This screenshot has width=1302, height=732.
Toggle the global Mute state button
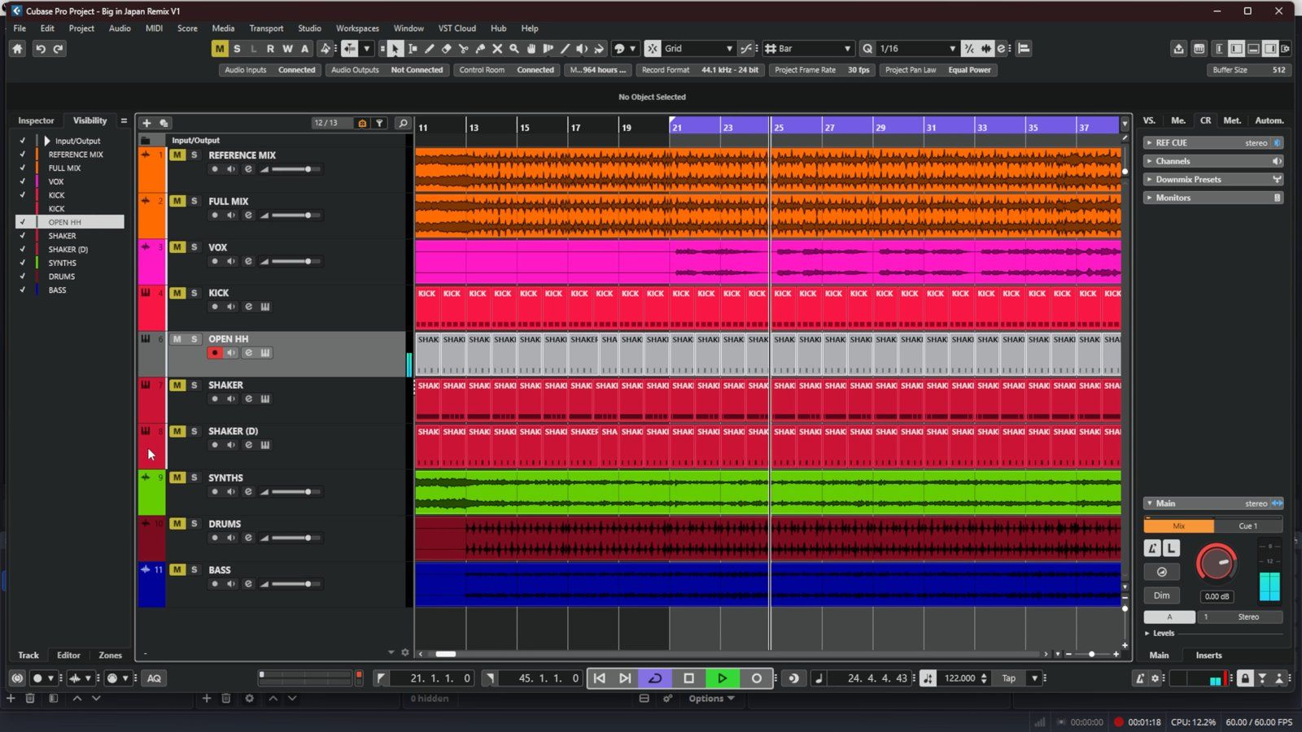(220, 49)
